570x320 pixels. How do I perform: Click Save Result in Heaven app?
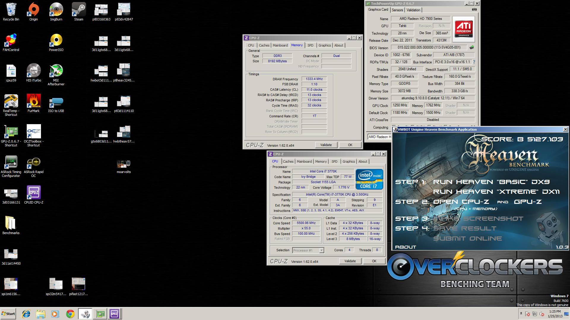point(465,228)
